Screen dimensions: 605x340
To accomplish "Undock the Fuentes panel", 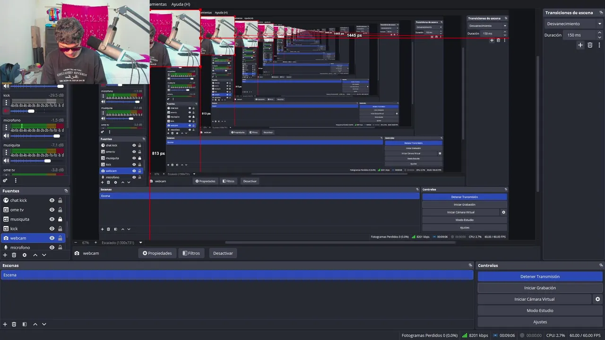I will click(66, 191).
